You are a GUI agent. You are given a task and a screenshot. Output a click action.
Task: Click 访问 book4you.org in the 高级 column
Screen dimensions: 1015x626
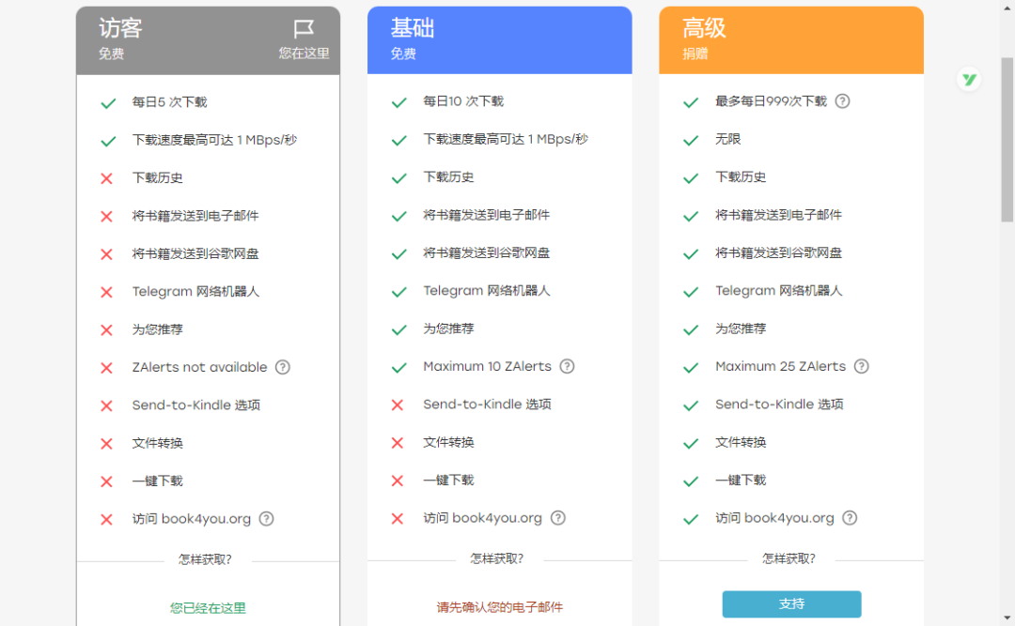click(774, 518)
